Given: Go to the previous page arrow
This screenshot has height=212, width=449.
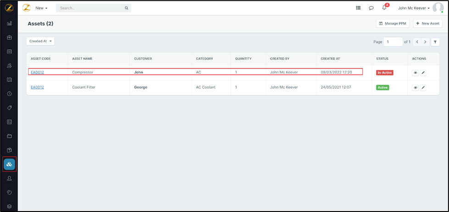Looking at the screenshot, I should [x=417, y=42].
